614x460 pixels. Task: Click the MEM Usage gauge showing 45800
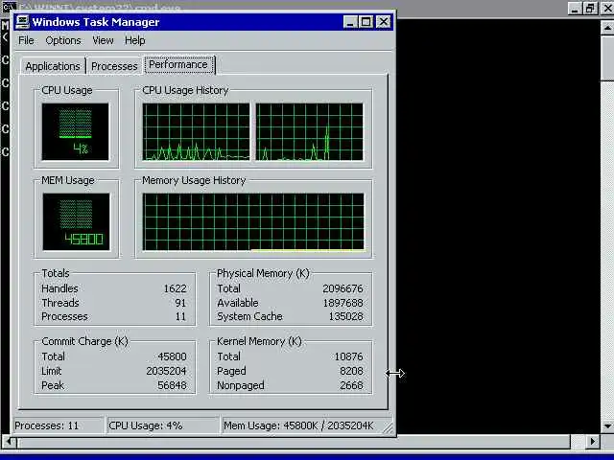click(77, 221)
